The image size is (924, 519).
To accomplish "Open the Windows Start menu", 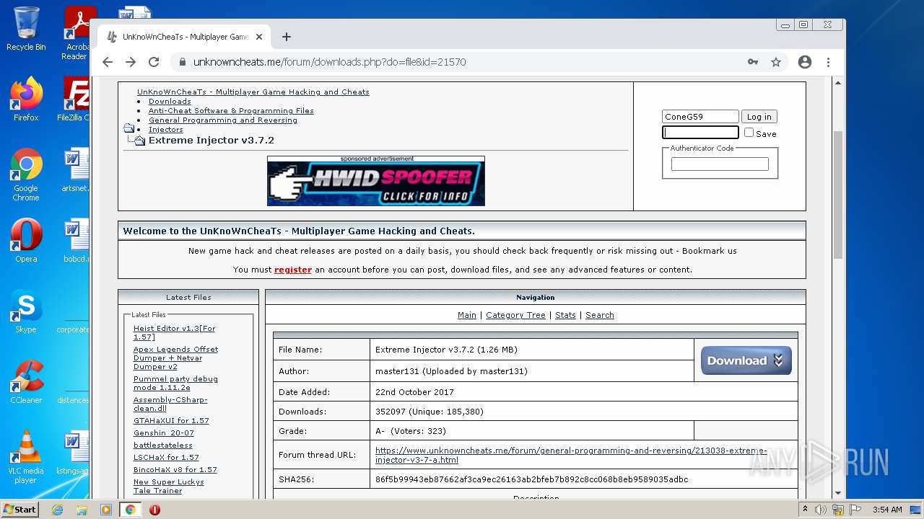I will point(19,509).
